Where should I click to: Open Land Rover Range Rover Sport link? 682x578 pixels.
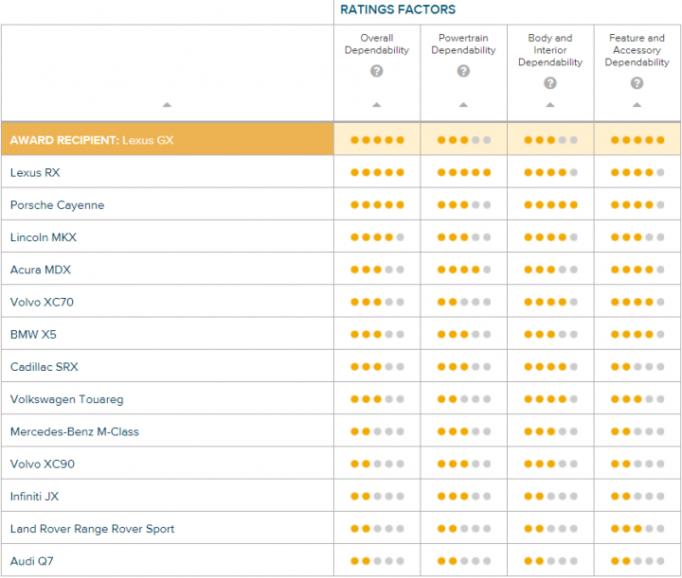click(x=92, y=529)
